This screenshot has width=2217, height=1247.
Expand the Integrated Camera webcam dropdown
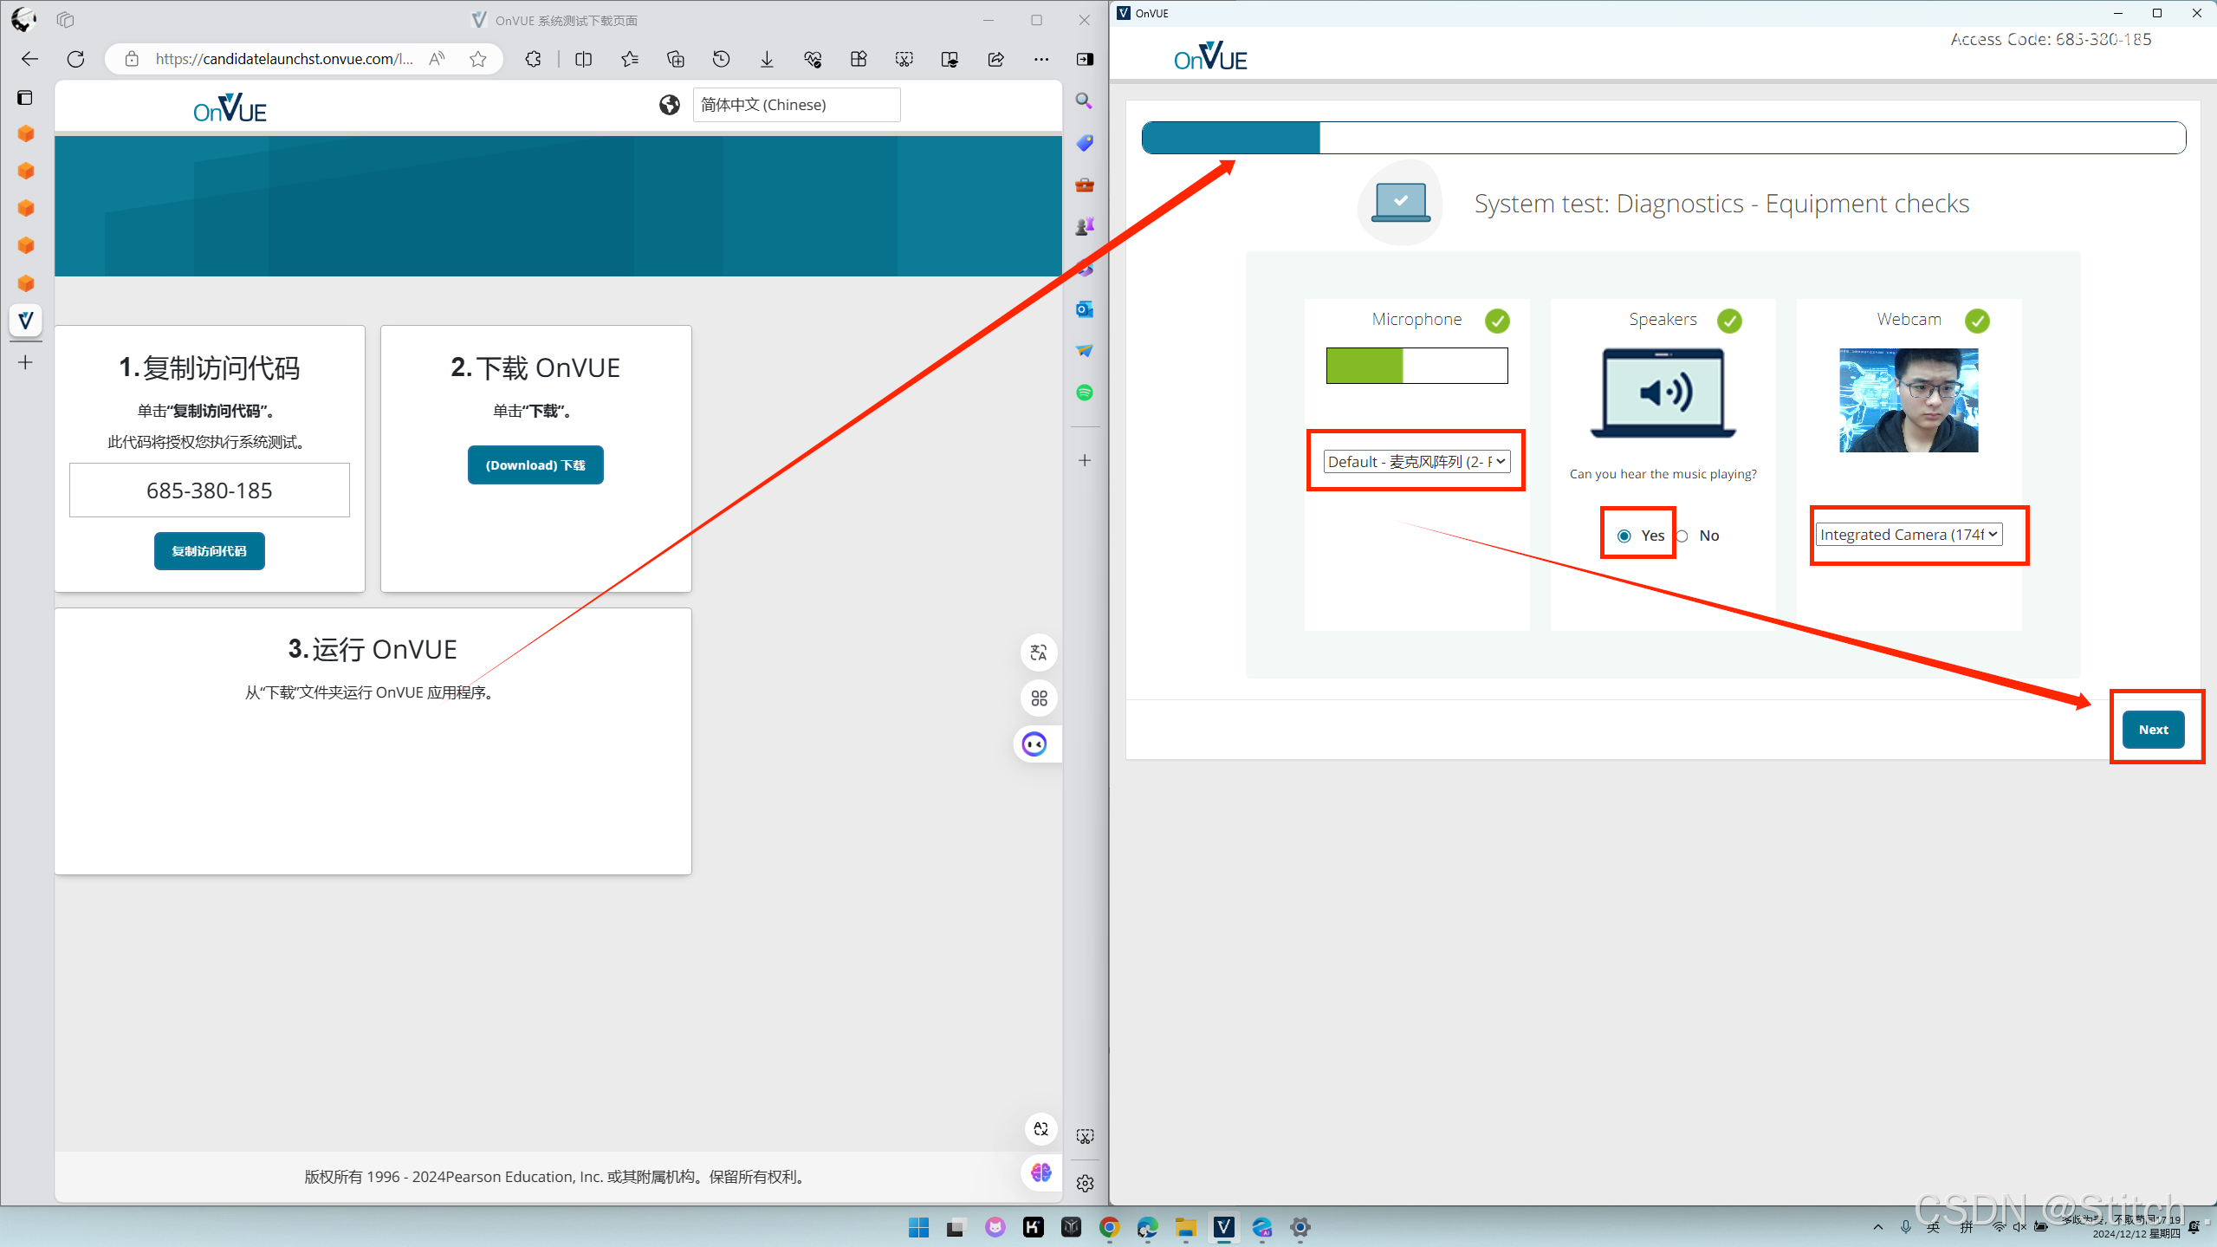[1909, 535]
